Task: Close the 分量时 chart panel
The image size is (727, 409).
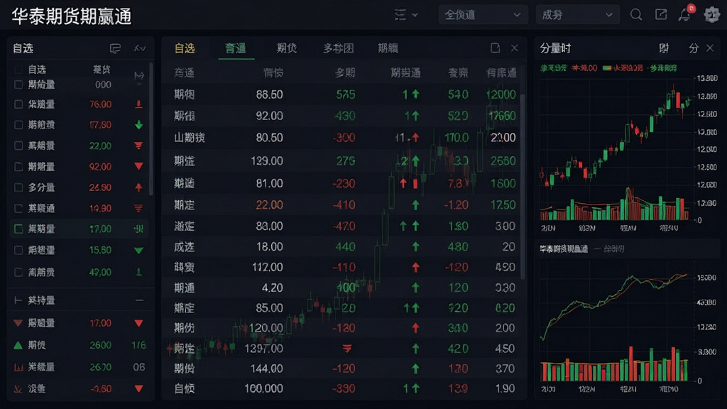Action: click(710, 48)
